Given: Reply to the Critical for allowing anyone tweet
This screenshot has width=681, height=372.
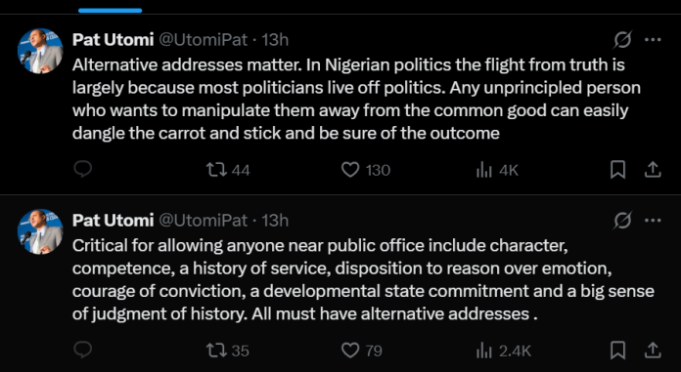Looking at the screenshot, I should coord(82,350).
